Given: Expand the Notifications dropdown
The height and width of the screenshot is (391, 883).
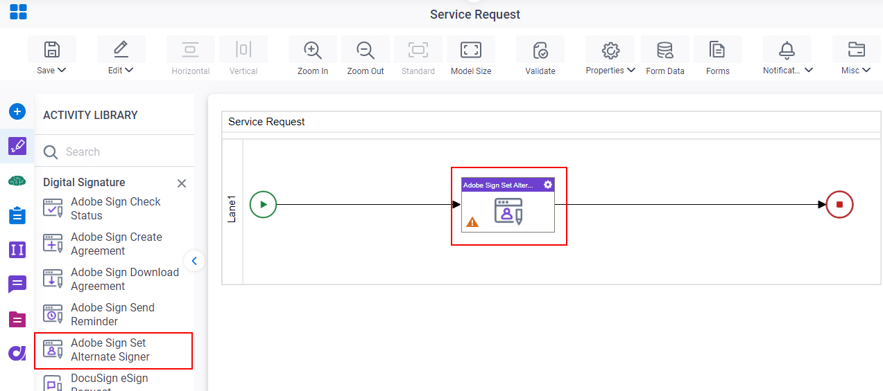Looking at the screenshot, I should click(809, 70).
